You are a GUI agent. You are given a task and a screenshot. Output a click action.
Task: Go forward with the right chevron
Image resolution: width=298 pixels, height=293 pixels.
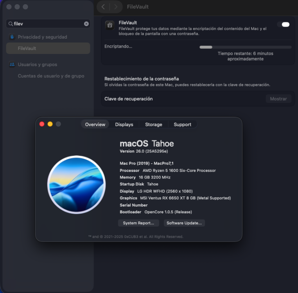pyautogui.click(x=115, y=7)
